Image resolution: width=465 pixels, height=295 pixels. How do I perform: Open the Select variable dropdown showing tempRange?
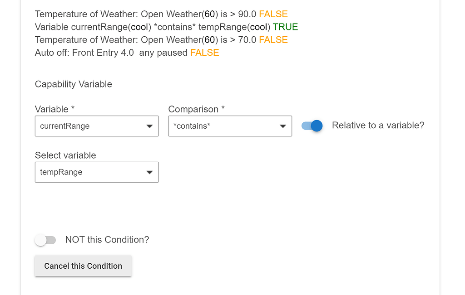pos(97,172)
